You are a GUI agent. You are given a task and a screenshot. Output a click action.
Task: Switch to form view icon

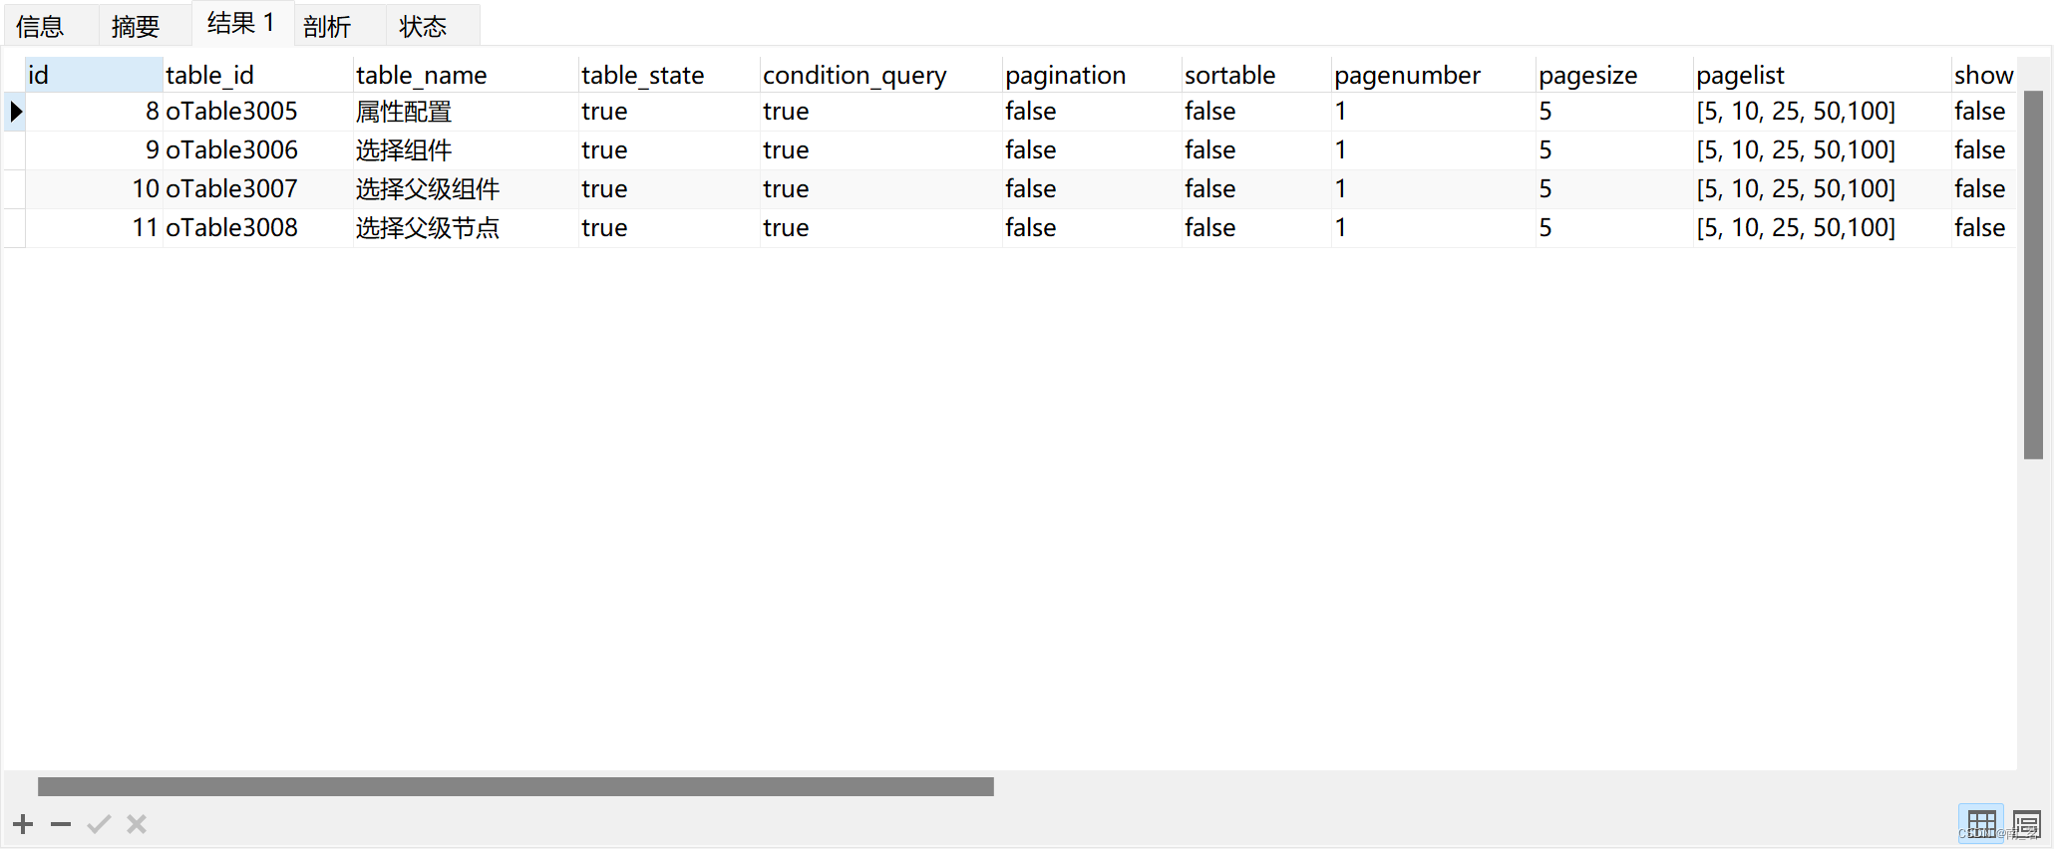click(2026, 824)
